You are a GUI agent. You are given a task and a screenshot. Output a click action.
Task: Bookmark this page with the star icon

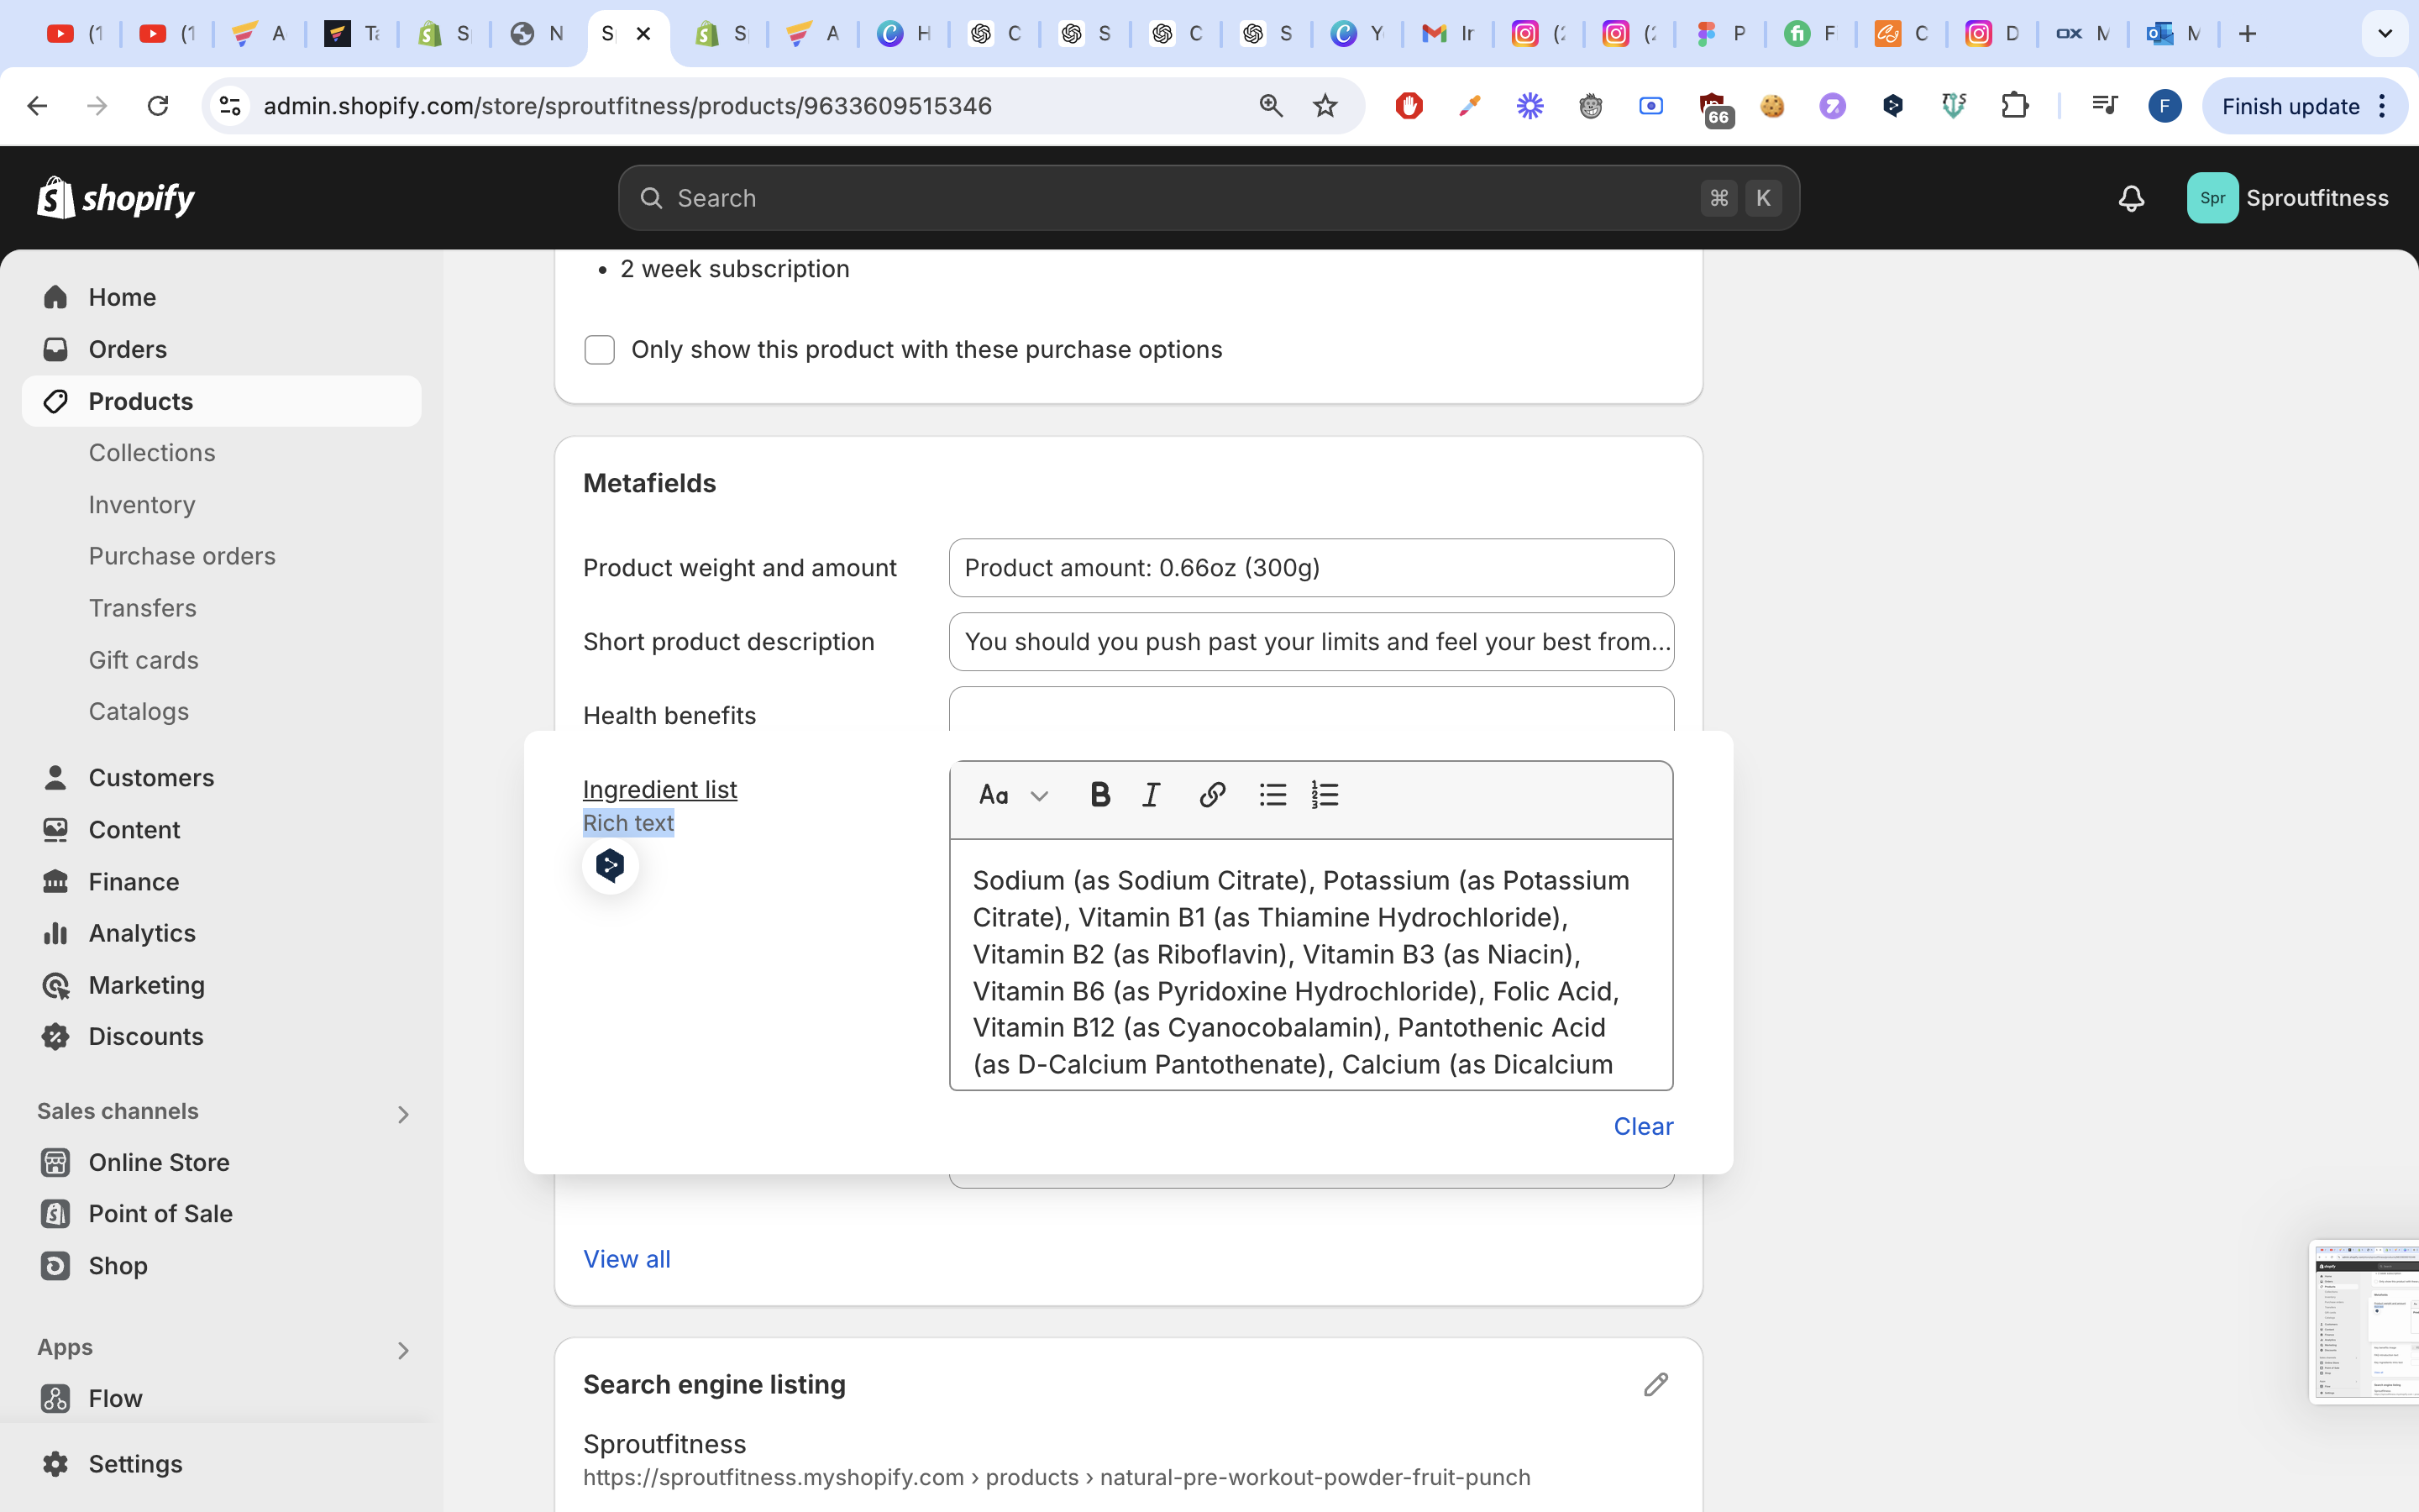pos(1325,106)
